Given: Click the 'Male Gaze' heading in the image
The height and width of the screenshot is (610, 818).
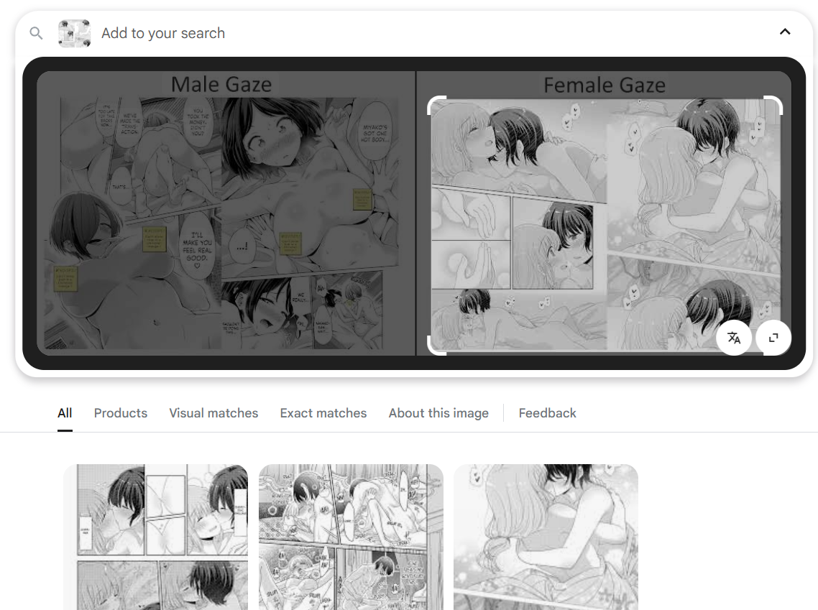Looking at the screenshot, I should (x=221, y=85).
